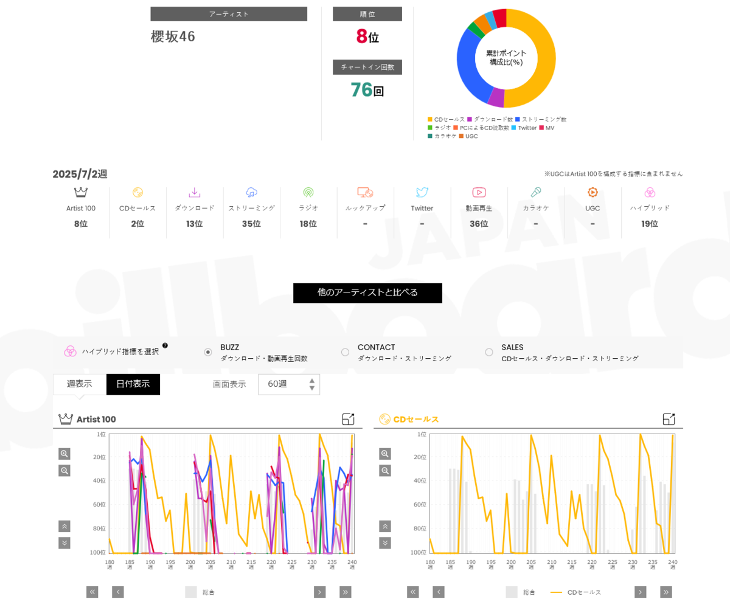Screen dimensions: 730x599
Task: Jump to first weeks in Artist 100 chart
Action: 92,592
